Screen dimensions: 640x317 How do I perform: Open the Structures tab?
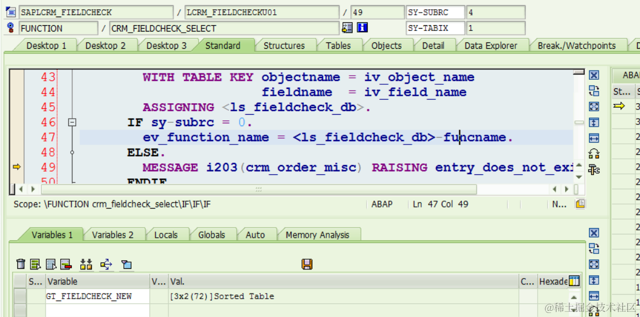click(x=284, y=46)
